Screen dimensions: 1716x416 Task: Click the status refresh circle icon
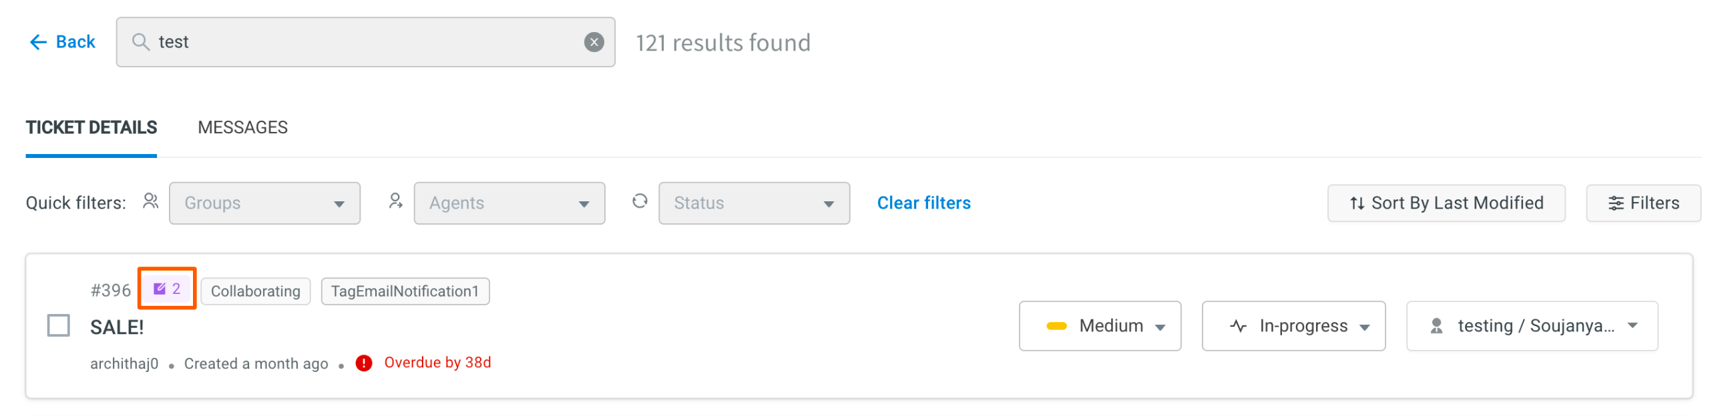coord(639,201)
